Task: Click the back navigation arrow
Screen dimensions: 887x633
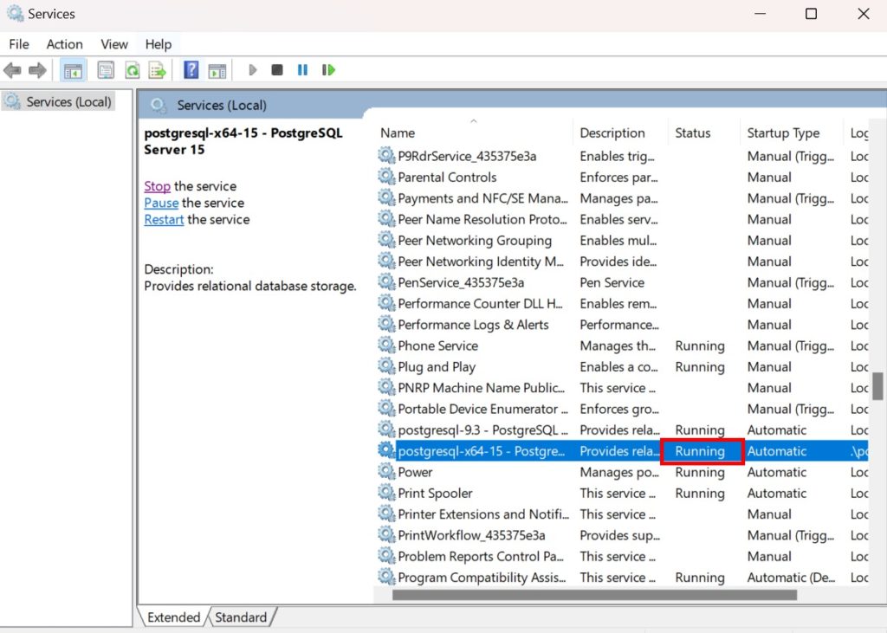Action: click(x=13, y=69)
